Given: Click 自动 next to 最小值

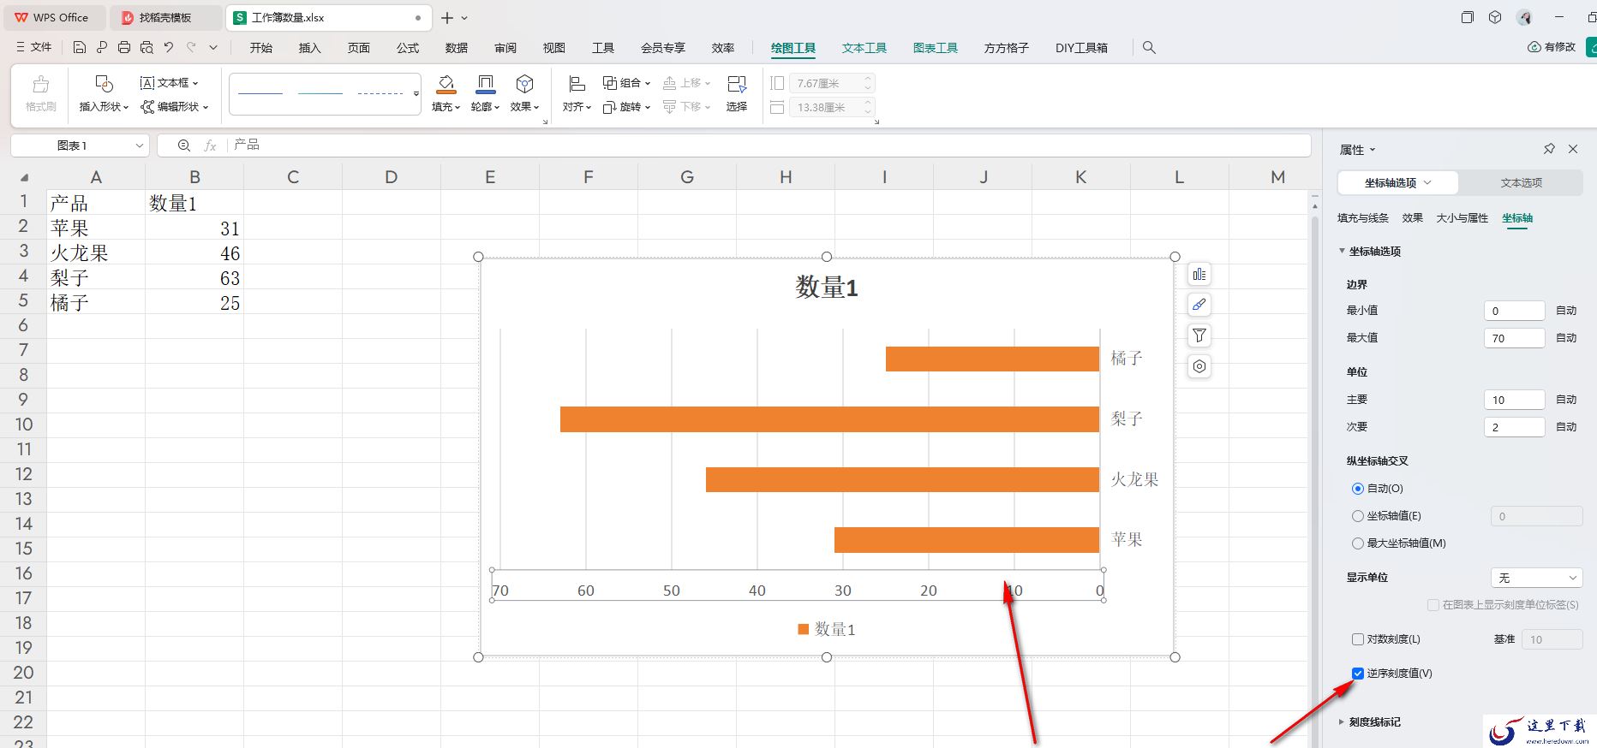Looking at the screenshot, I should click(x=1566, y=311).
